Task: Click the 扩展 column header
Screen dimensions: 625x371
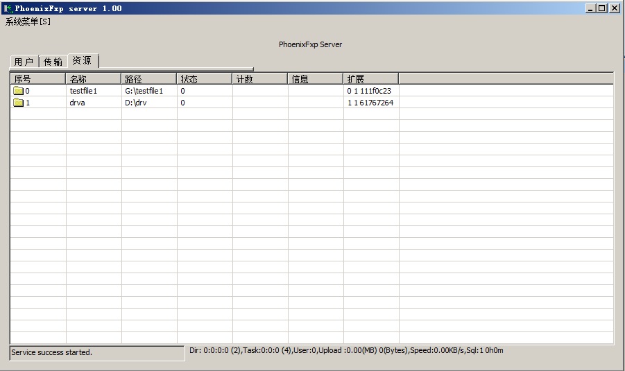Action: pos(370,79)
